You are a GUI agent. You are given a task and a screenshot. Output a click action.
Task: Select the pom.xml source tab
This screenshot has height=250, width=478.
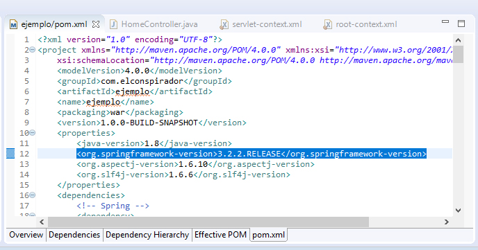(269, 235)
